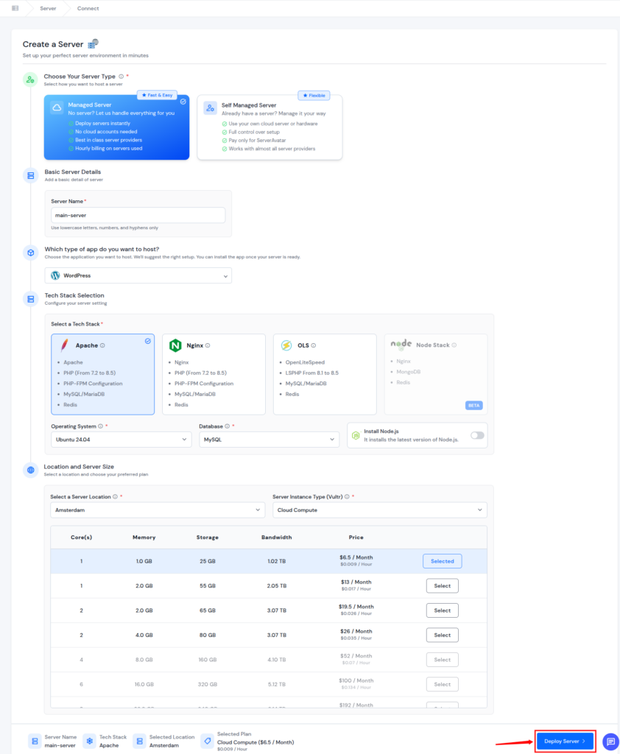Click the Server breadcrumb item
Screen dimensions: 620x754
pyautogui.click(x=47, y=8)
